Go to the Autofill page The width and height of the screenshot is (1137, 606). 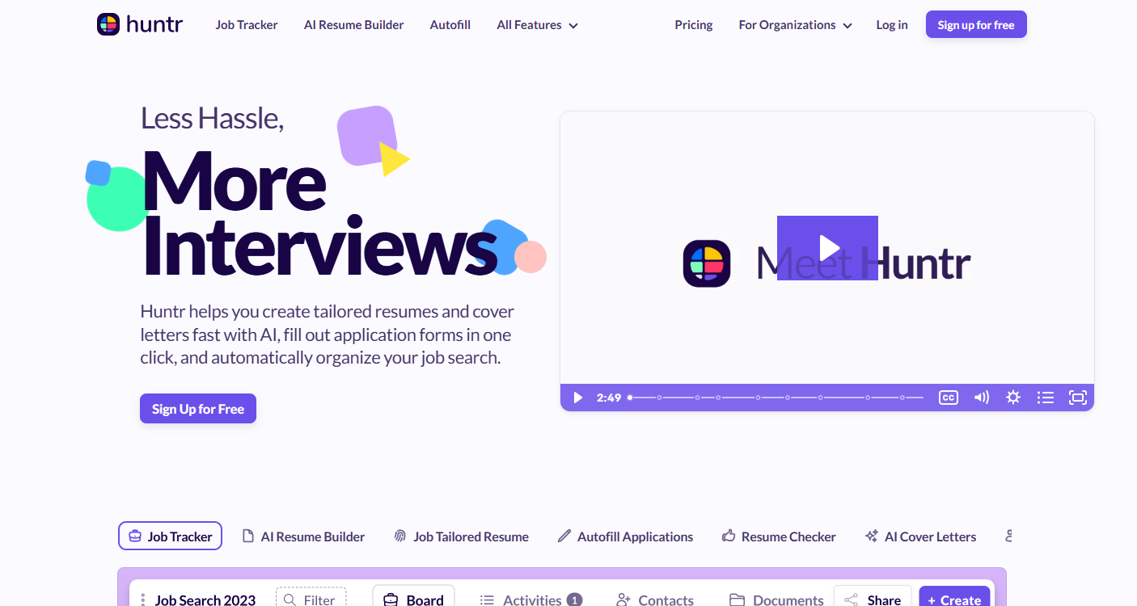tap(450, 25)
